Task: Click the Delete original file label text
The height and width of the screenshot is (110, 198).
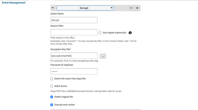Action: coord(64,97)
